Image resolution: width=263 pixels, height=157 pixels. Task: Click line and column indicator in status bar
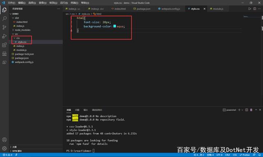pyautogui.click(x=199, y=155)
